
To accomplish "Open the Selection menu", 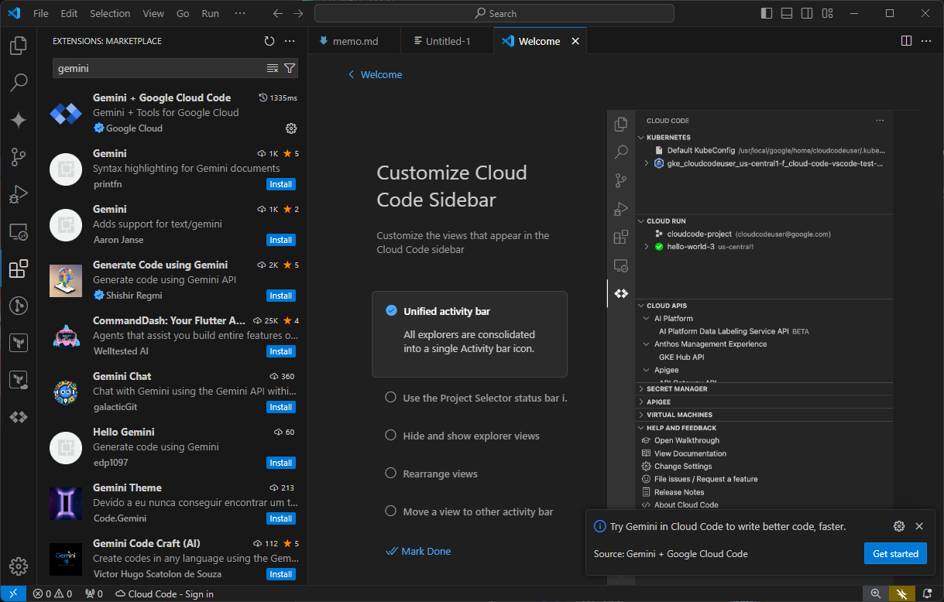I will [110, 13].
